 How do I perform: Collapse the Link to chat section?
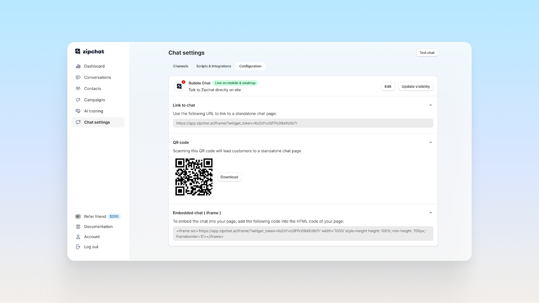(430, 105)
